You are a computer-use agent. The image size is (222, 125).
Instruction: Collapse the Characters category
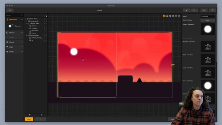coord(22,19)
